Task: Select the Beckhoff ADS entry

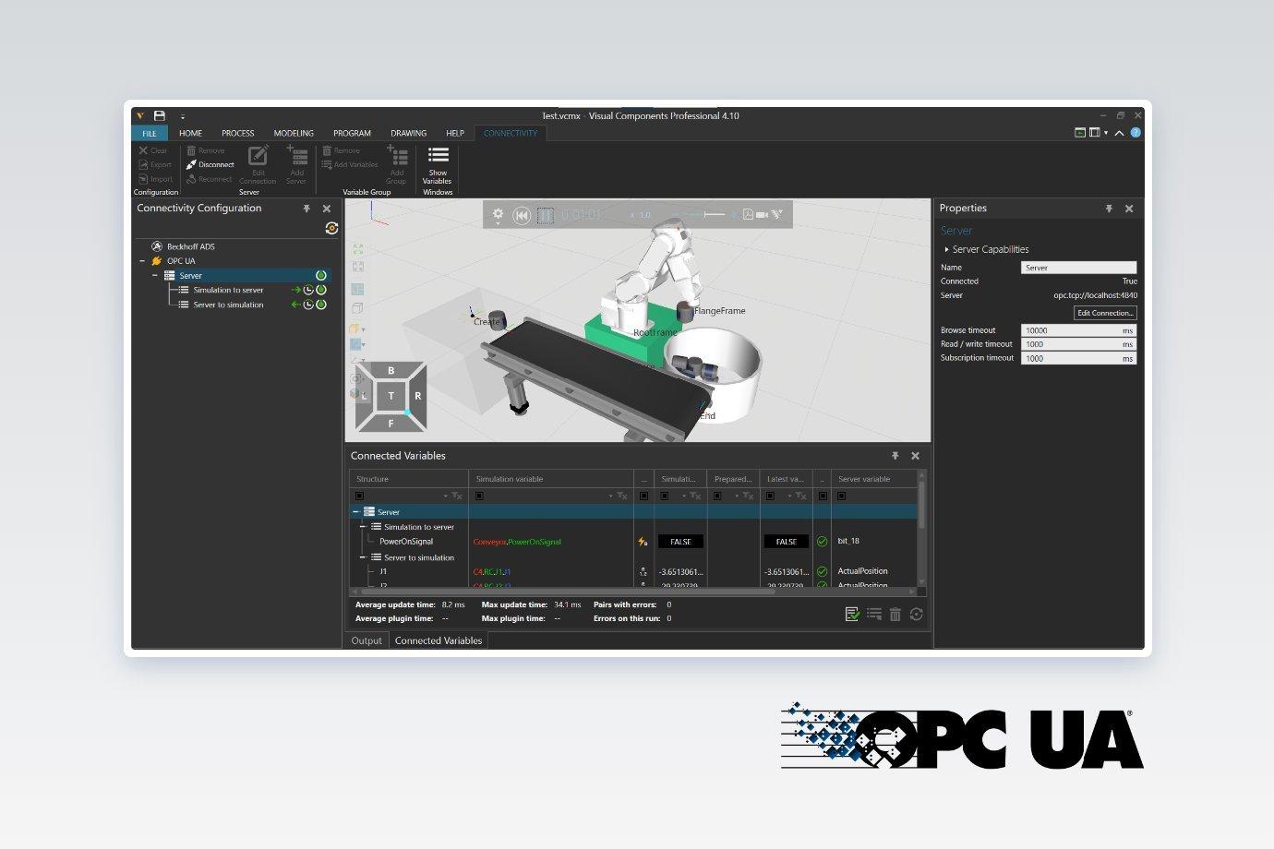Action: 190,246
